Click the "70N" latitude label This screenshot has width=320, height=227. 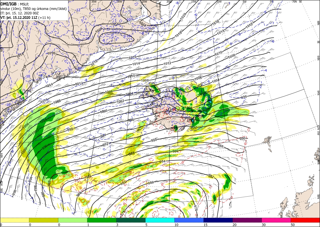click(x=294, y=2)
